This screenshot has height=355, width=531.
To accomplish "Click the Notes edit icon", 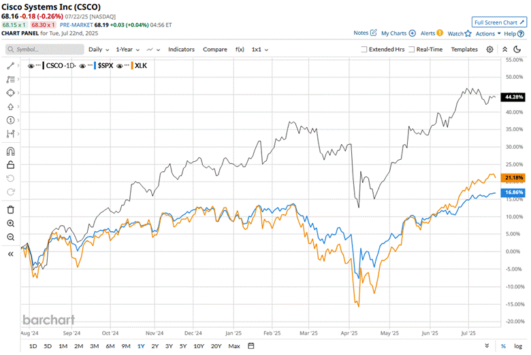I will click(373, 33).
